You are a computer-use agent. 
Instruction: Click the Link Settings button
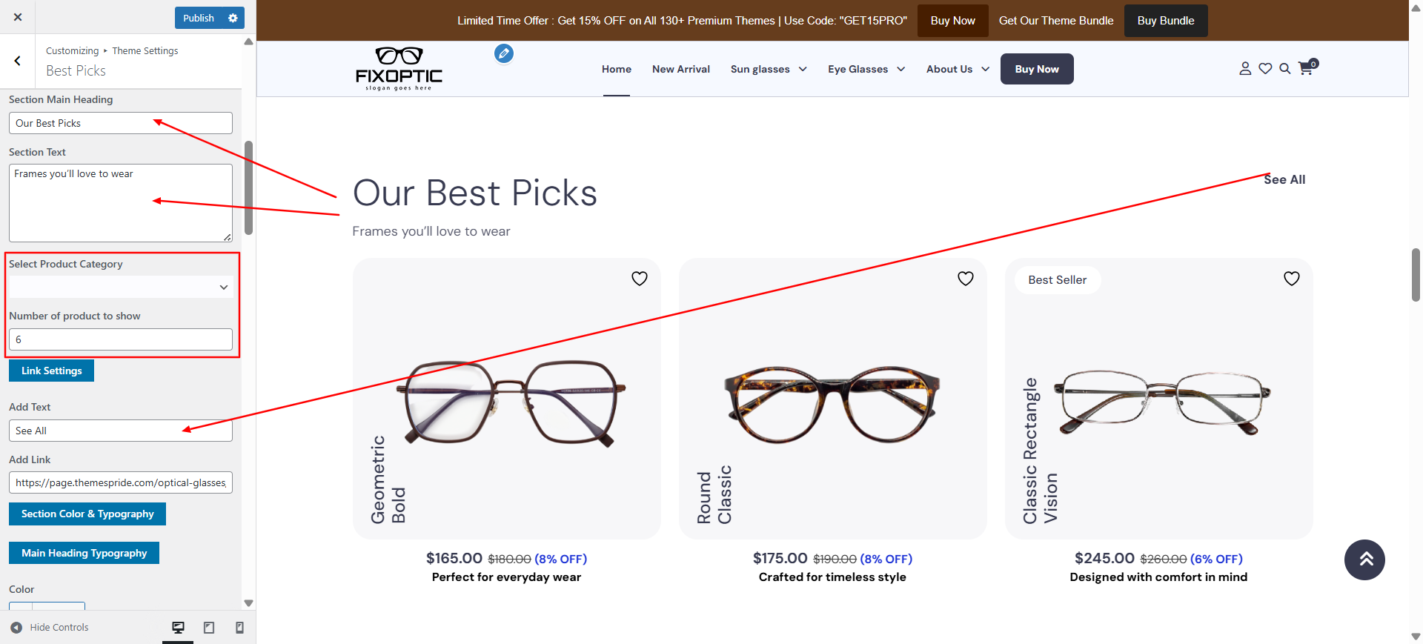point(51,371)
